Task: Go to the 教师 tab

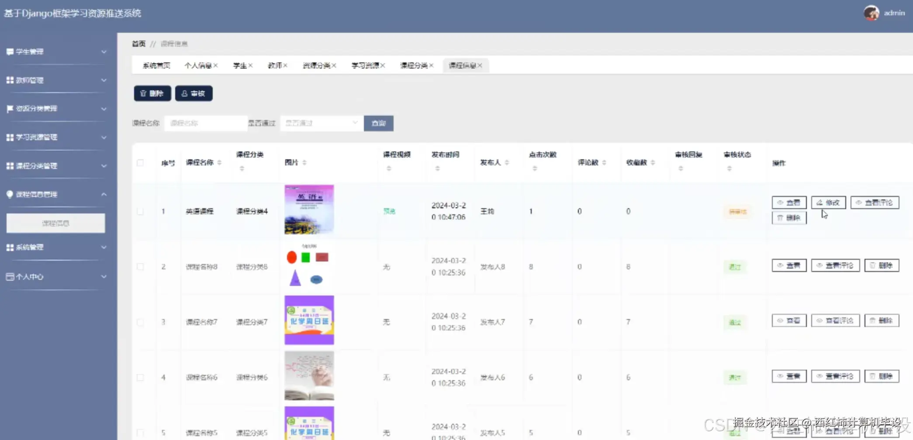Action: coord(275,65)
